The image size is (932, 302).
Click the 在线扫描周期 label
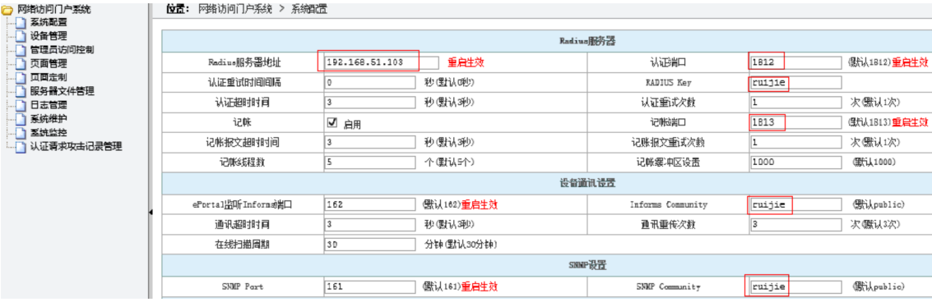[x=243, y=245]
